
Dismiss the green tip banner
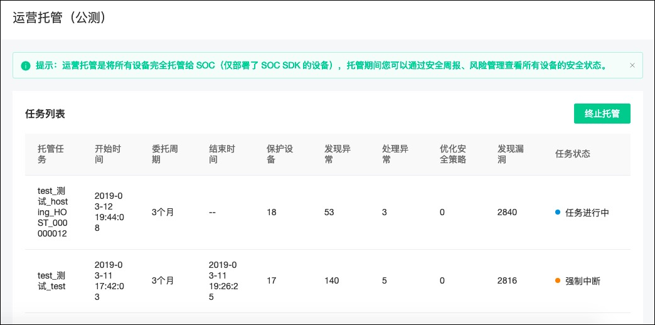(x=632, y=65)
